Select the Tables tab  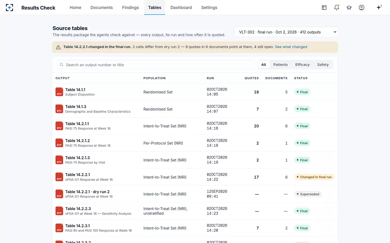click(x=155, y=8)
